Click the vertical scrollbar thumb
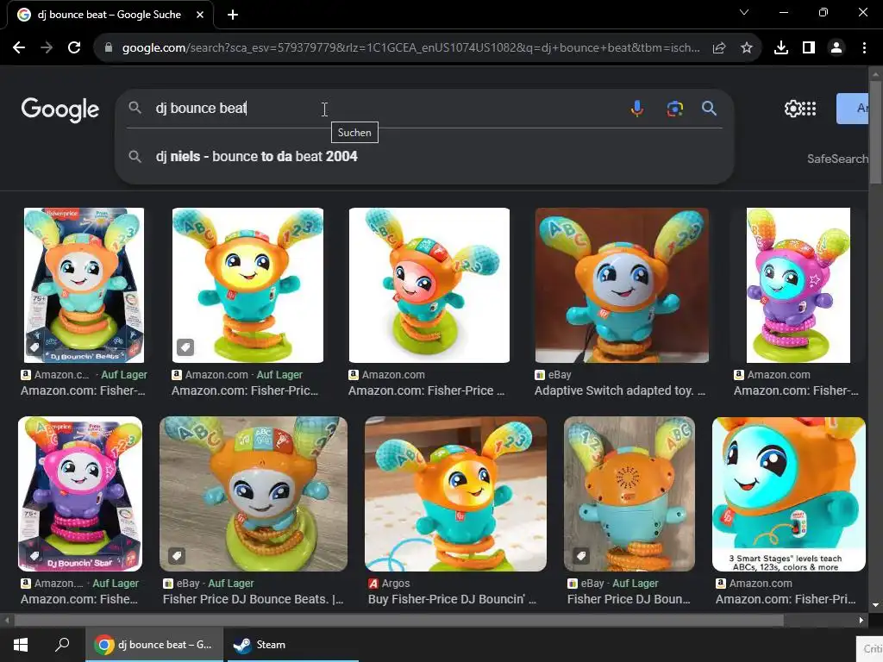Image resolution: width=883 pixels, height=662 pixels. coord(875,132)
